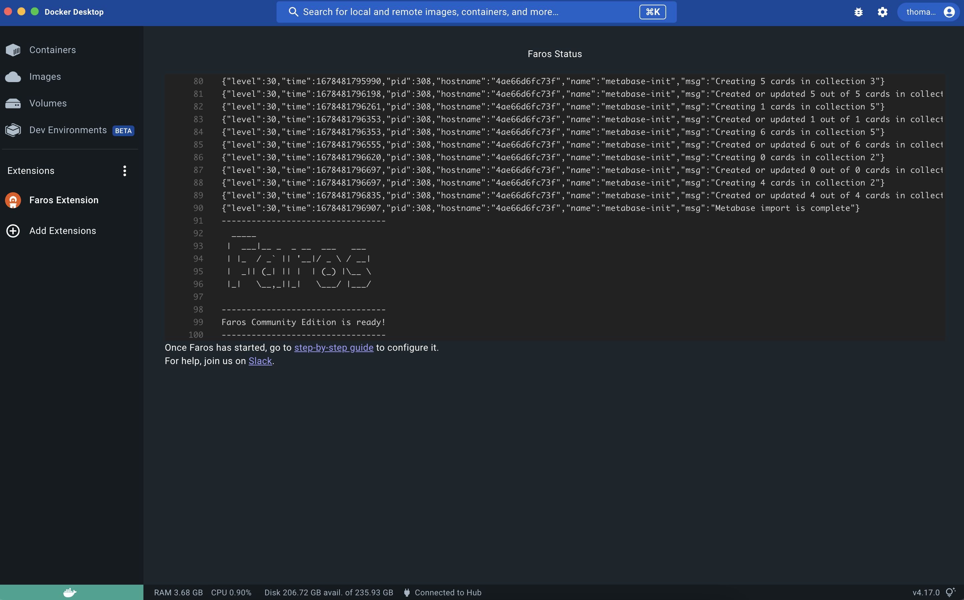Open the thoma... account dropdown
This screenshot has width=964, height=600.
tap(928, 12)
